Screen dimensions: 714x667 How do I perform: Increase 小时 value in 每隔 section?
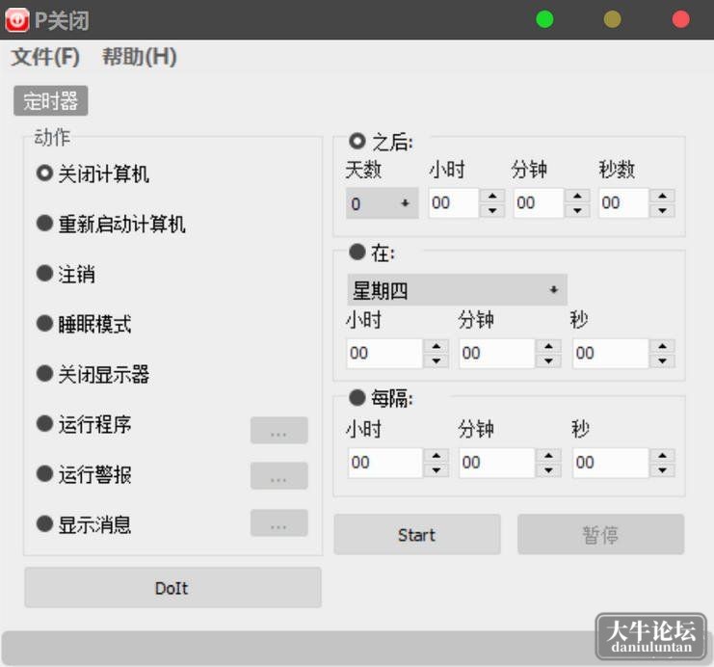[x=436, y=456]
